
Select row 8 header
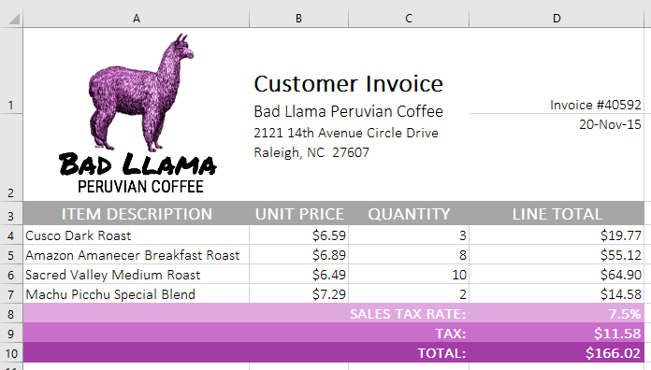pyautogui.click(x=11, y=314)
